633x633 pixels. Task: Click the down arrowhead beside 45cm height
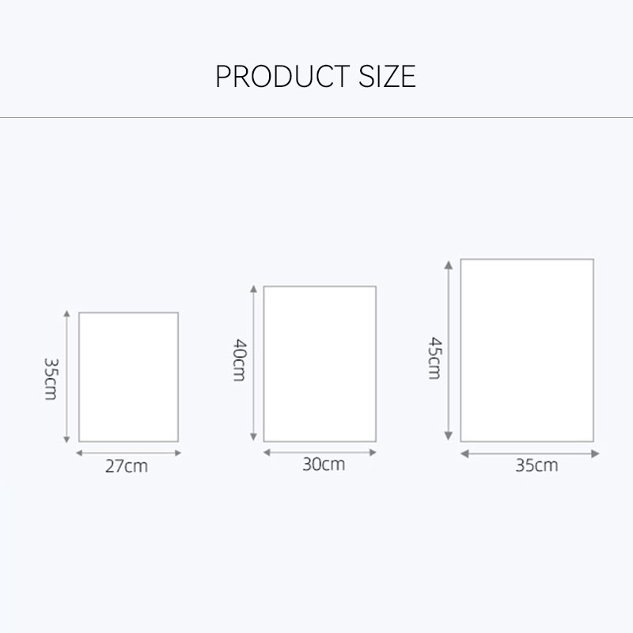click(449, 436)
